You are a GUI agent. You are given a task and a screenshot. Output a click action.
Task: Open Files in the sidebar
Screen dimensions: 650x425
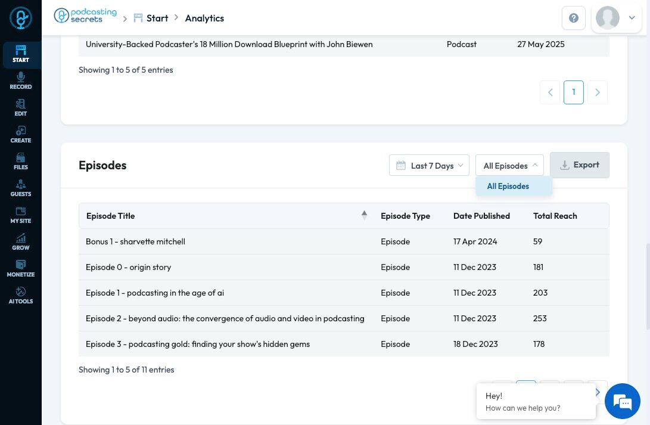click(x=20, y=161)
